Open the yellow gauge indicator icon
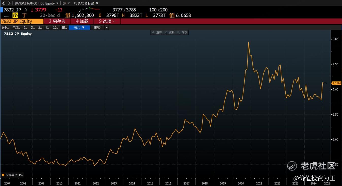342x186 pixels. (x=15, y=15)
